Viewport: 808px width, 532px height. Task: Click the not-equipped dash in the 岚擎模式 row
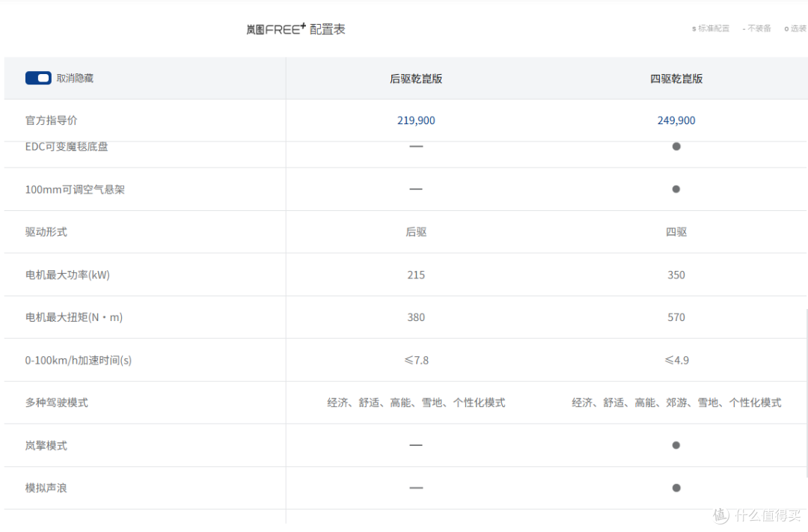416,445
